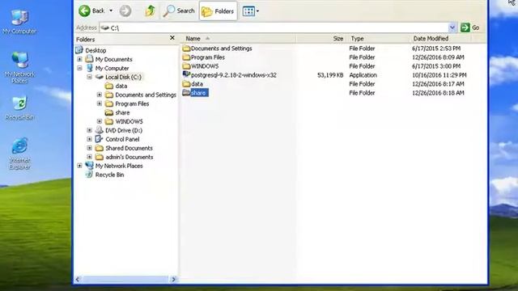Toggle the Folders pane button
The width and height of the screenshot is (518, 291).
click(218, 11)
